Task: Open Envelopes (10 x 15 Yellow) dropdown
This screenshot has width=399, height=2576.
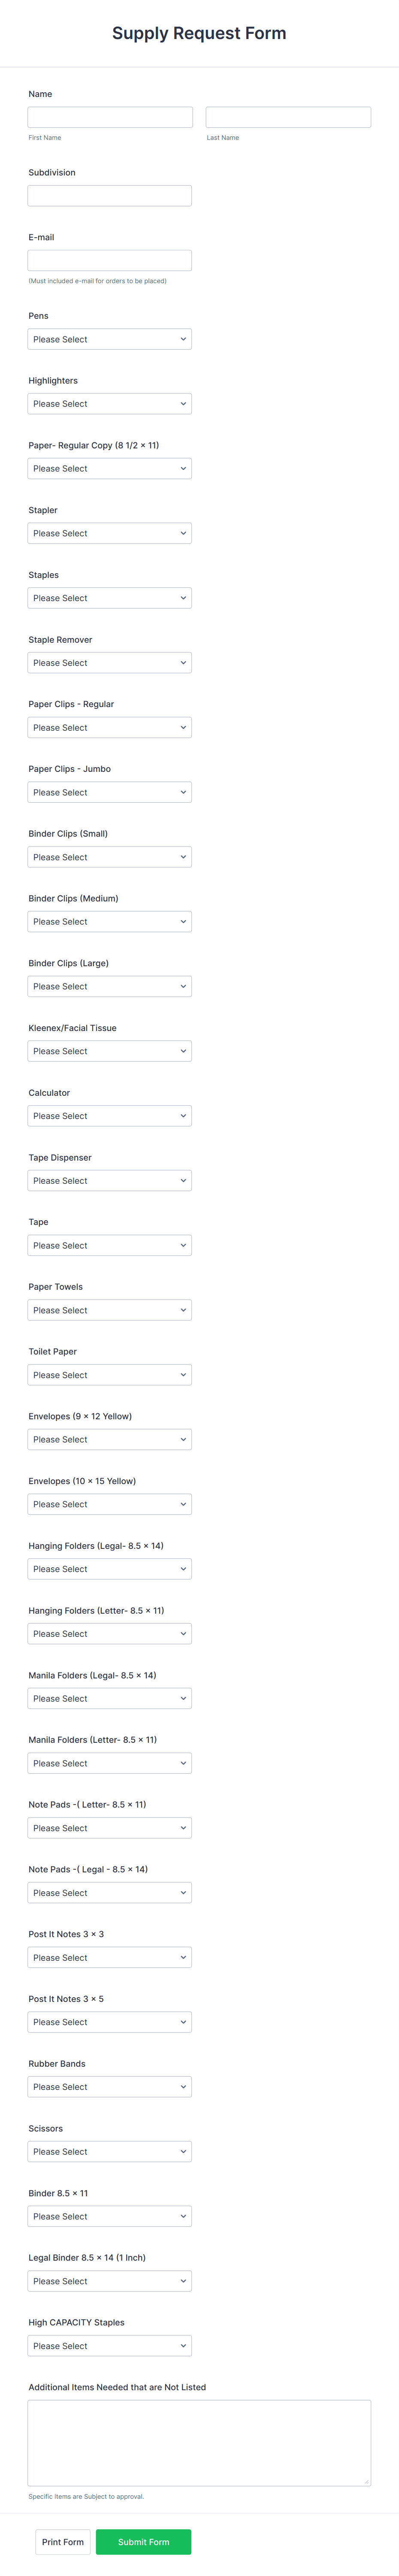Action: [110, 1504]
